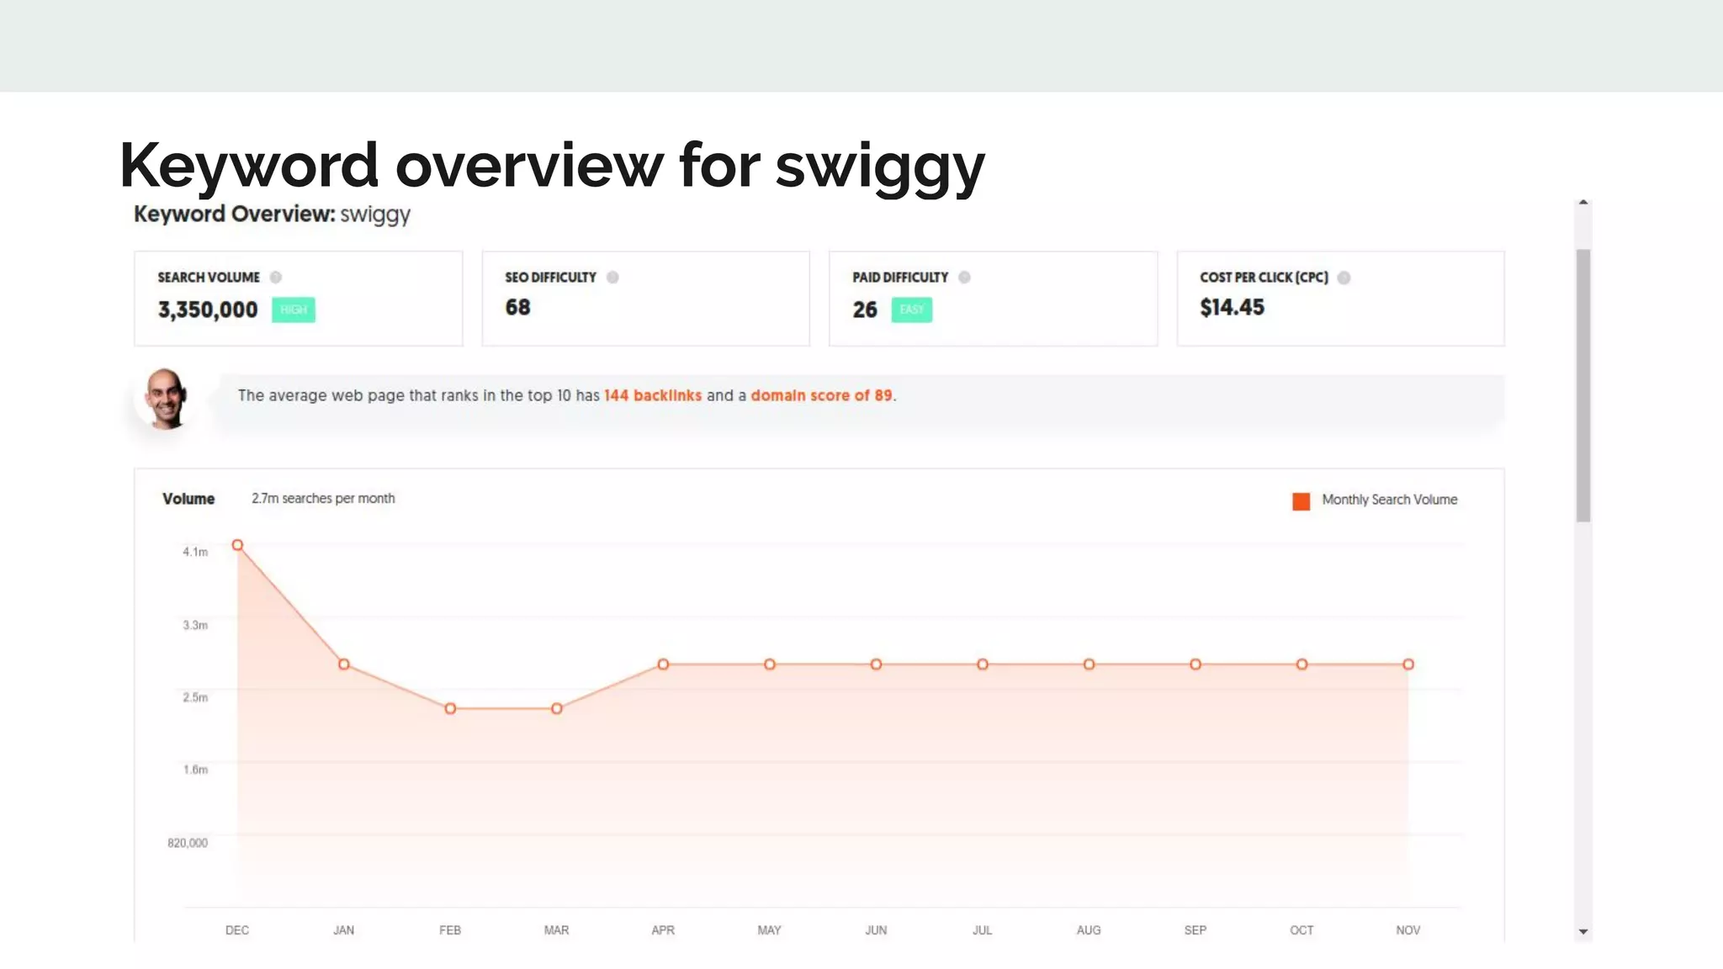This screenshot has width=1723, height=969.
Task: Select the NOV data point on chart
Action: (1408, 665)
